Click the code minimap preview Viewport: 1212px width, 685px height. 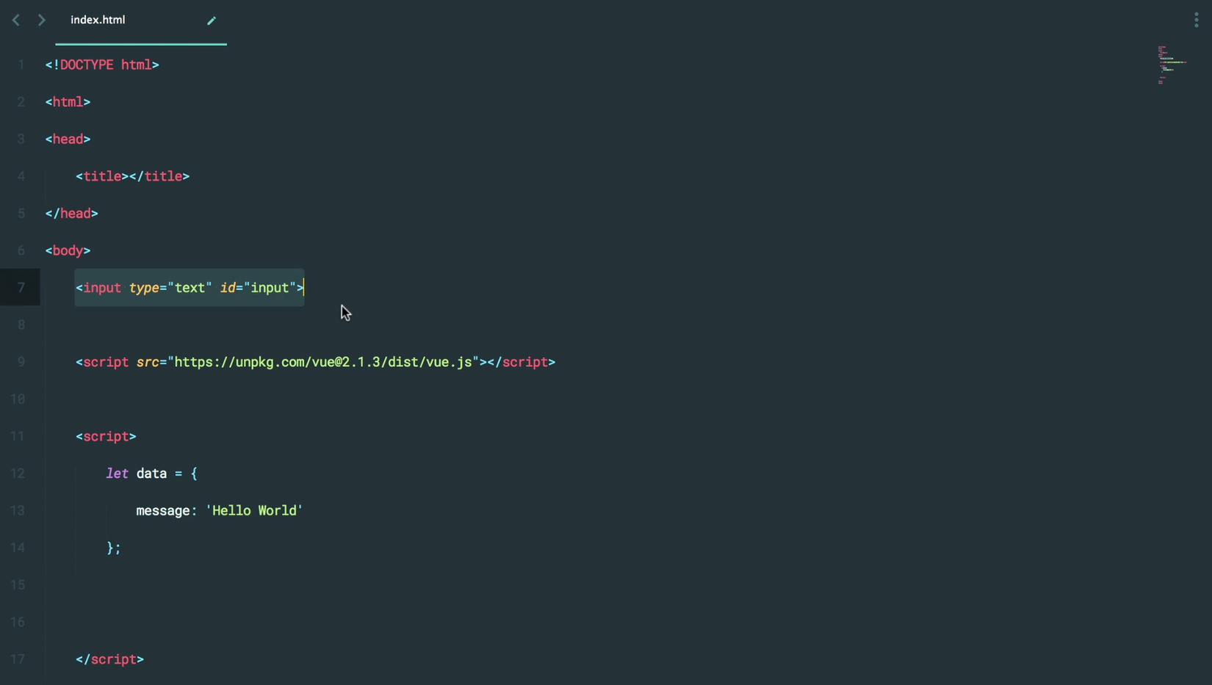click(x=1172, y=65)
